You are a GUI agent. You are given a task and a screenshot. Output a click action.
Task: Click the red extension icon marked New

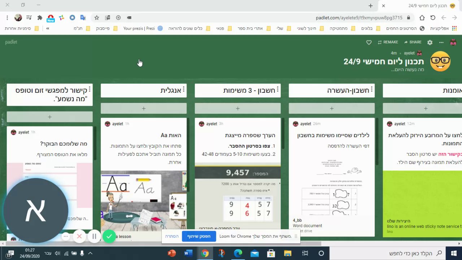point(51,18)
